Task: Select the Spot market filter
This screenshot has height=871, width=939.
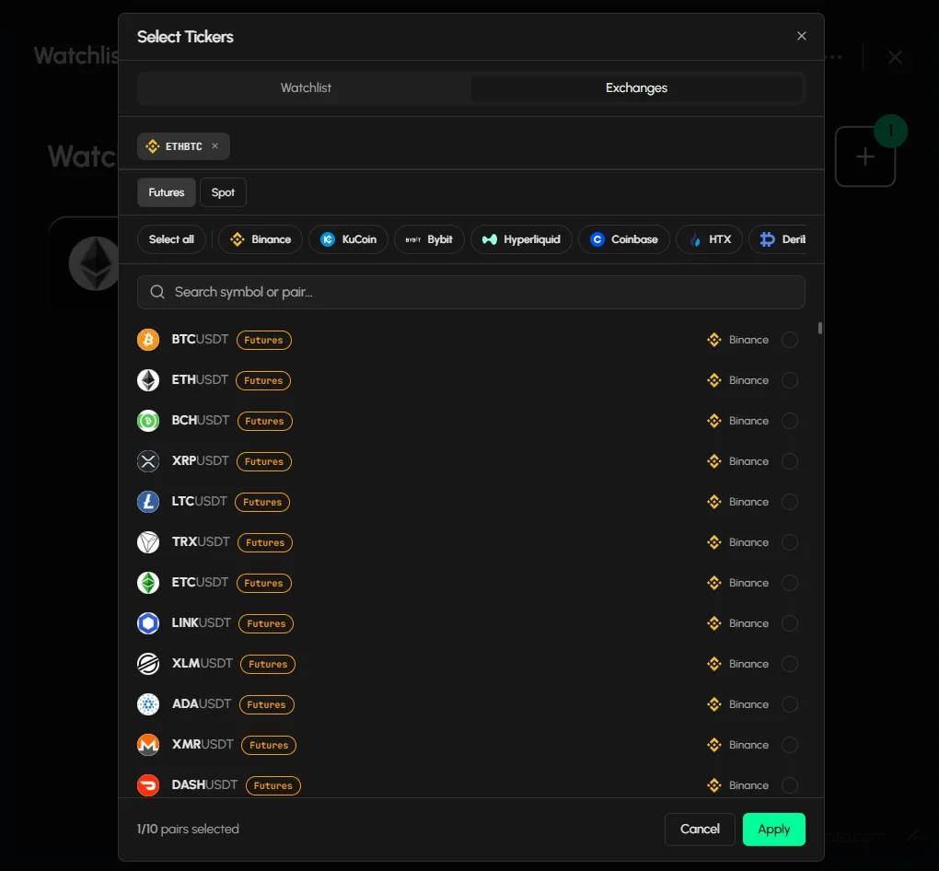Action: (223, 192)
